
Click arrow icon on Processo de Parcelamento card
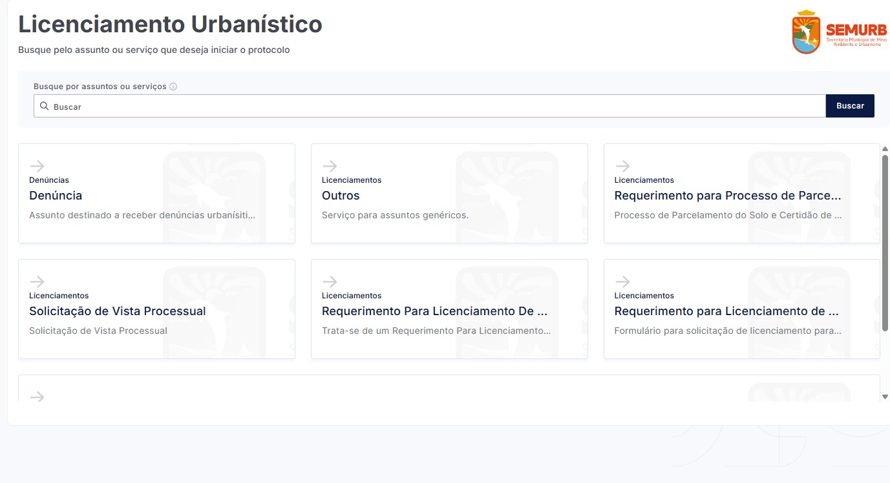pos(622,166)
